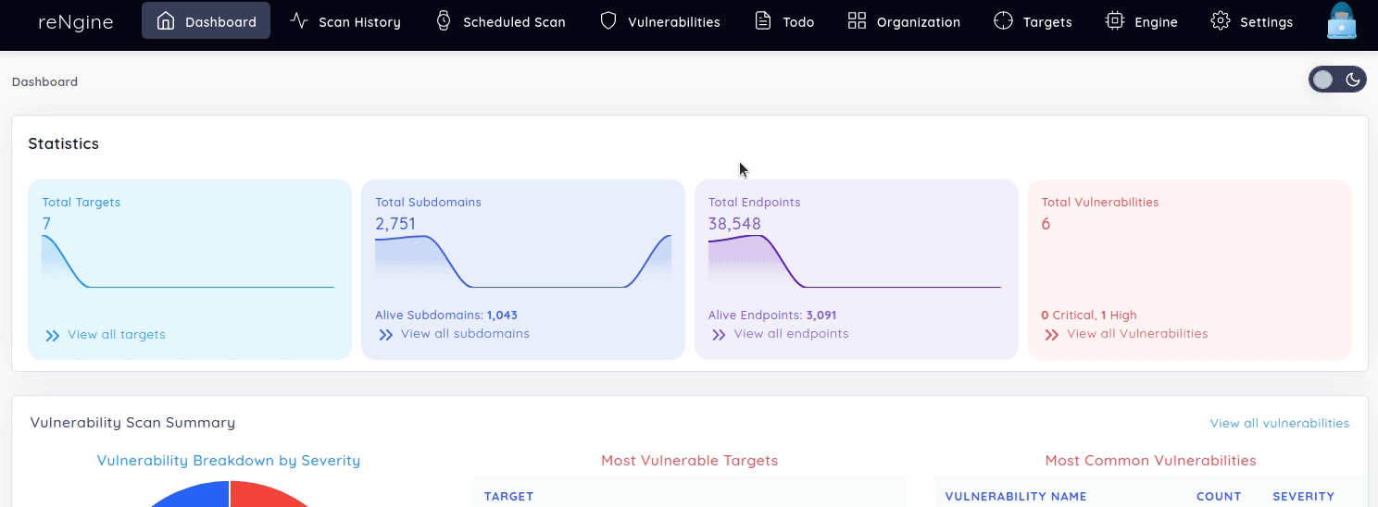Click the Total Targets count 7
Viewport: 1378px width, 507px height.
click(x=46, y=223)
